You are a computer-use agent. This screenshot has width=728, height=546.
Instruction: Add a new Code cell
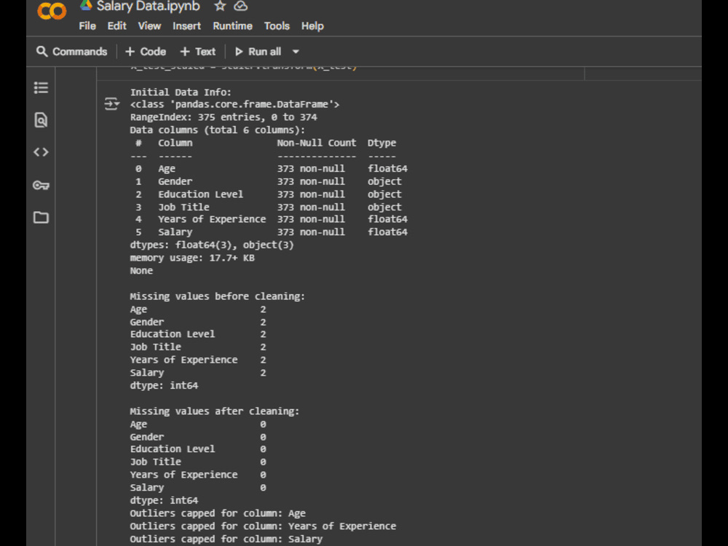click(x=146, y=52)
